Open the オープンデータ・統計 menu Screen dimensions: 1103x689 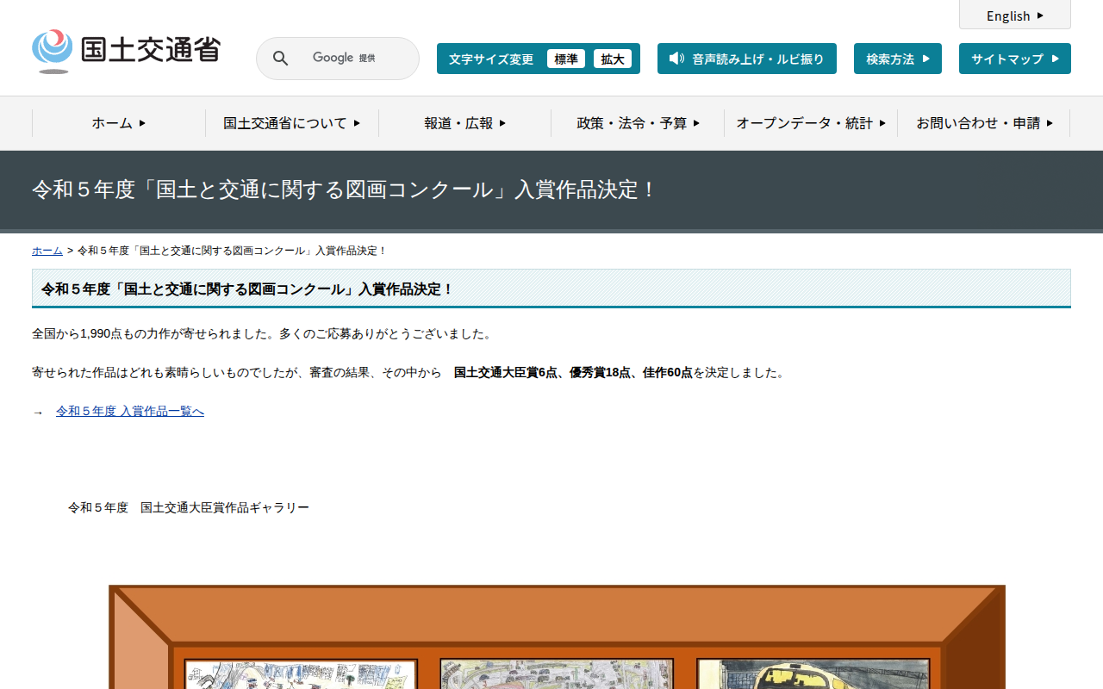pos(811,123)
